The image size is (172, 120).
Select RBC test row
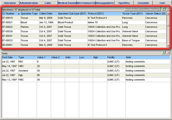[x=86, y=62]
